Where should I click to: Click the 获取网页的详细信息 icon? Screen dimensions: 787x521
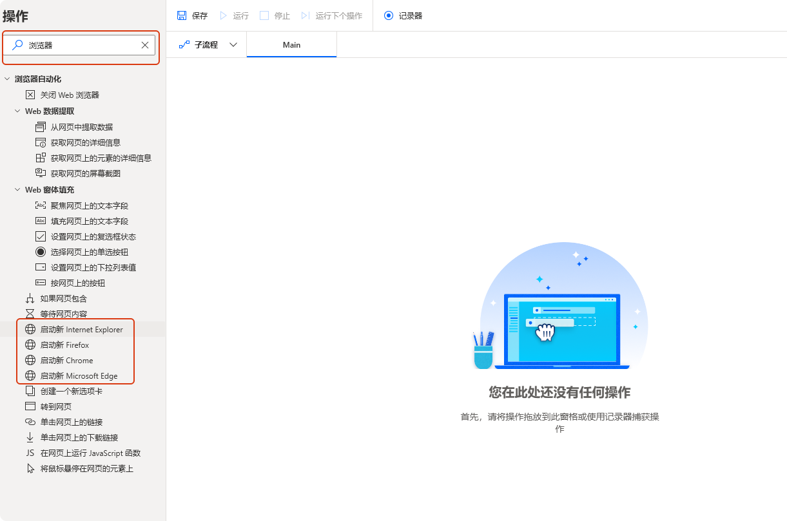click(x=41, y=142)
